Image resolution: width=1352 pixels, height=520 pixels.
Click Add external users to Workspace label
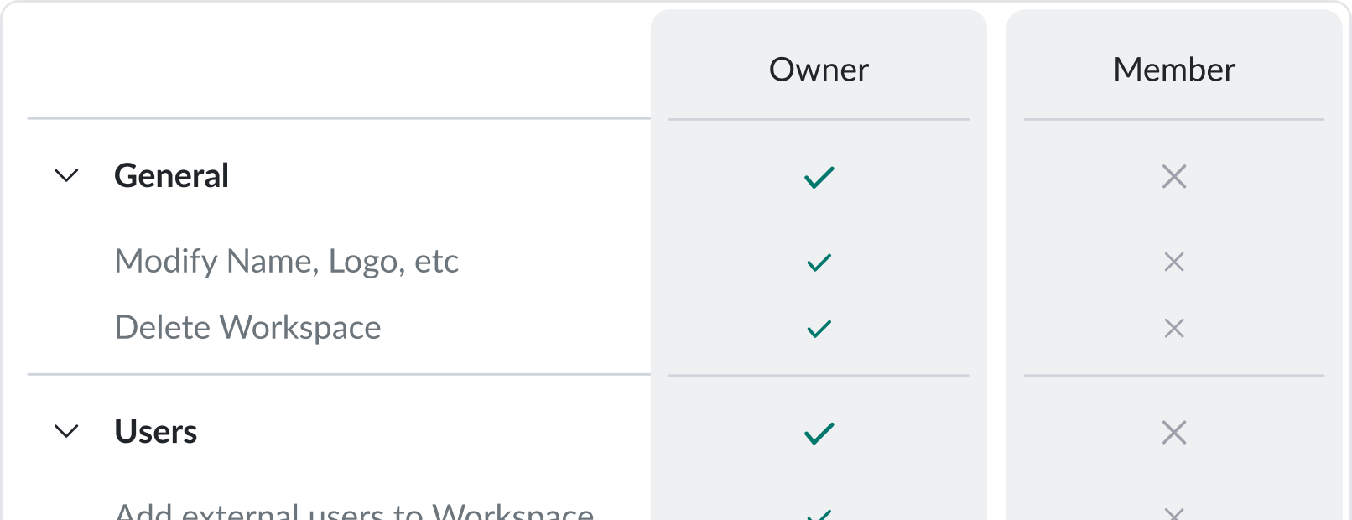[x=354, y=511]
